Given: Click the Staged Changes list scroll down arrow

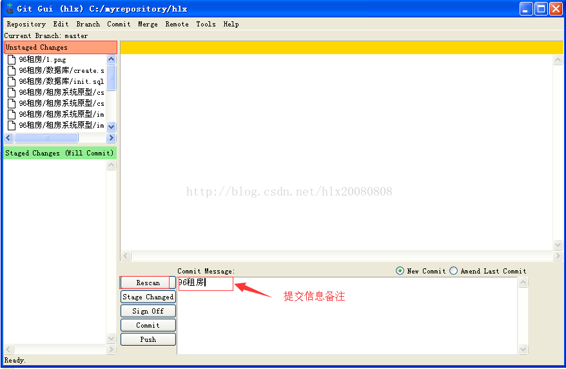Looking at the screenshot, I should (x=111, y=338).
